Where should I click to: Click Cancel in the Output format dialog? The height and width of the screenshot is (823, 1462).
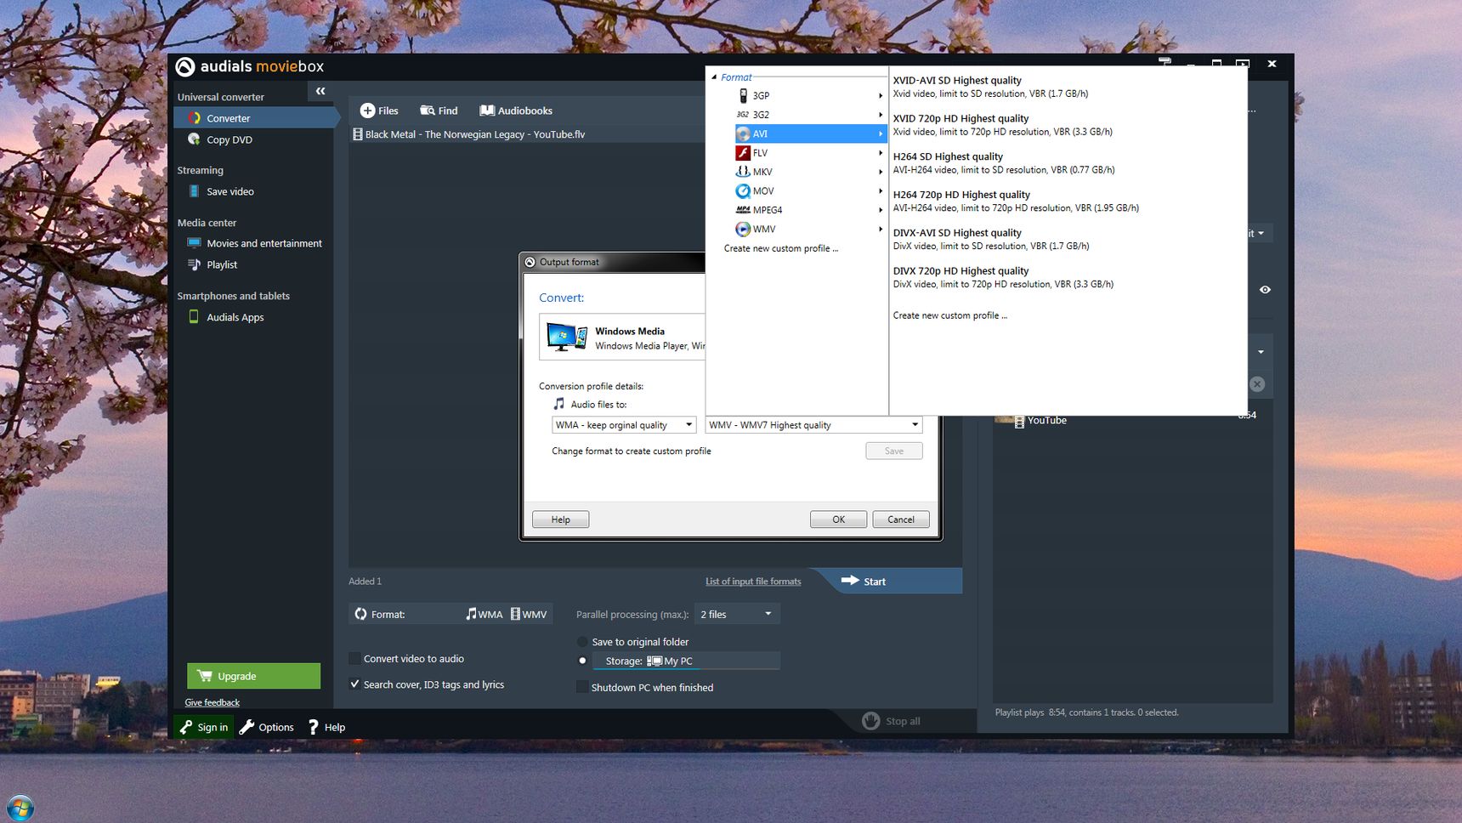point(900,519)
